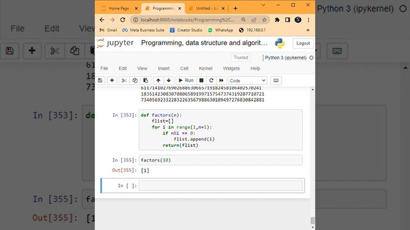Open the tab search dropdown chevron
The height and width of the screenshot is (230, 410).
(263, 5)
